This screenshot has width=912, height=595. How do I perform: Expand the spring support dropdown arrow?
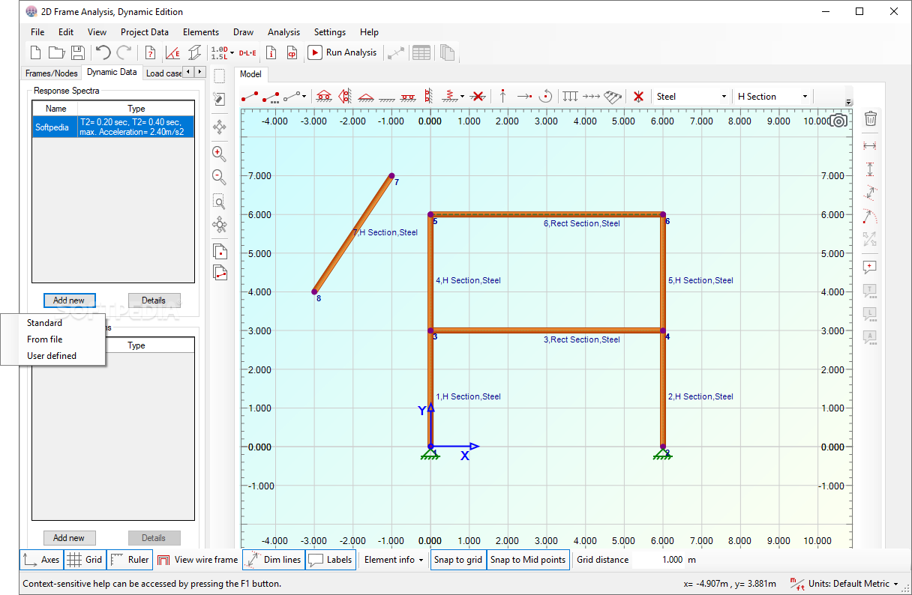(x=462, y=97)
